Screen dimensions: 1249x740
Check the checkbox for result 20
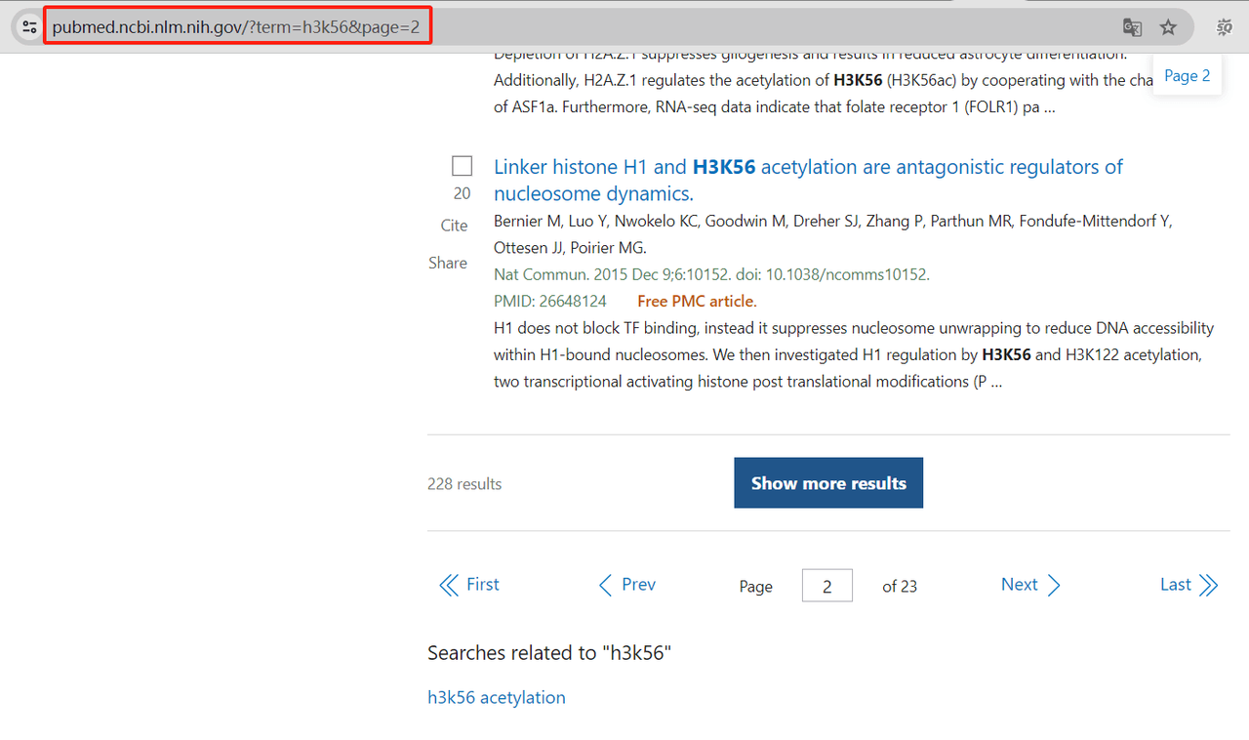coord(463,166)
